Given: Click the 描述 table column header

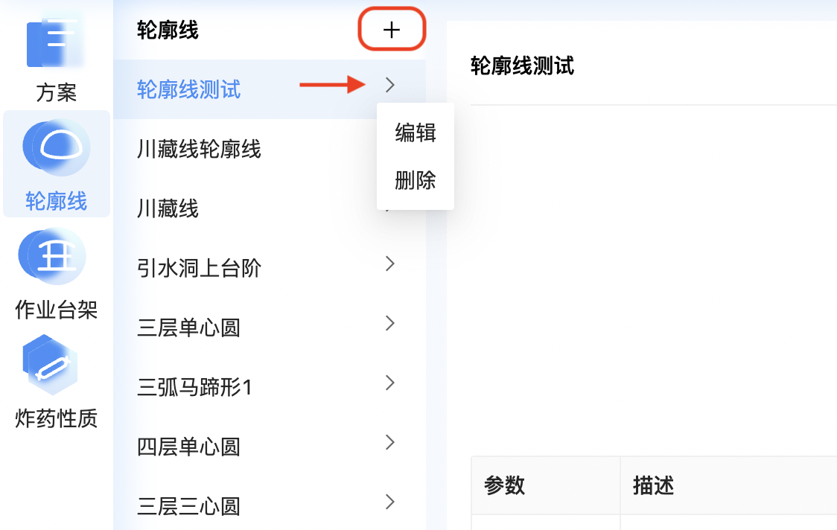Looking at the screenshot, I should pyautogui.click(x=728, y=485).
